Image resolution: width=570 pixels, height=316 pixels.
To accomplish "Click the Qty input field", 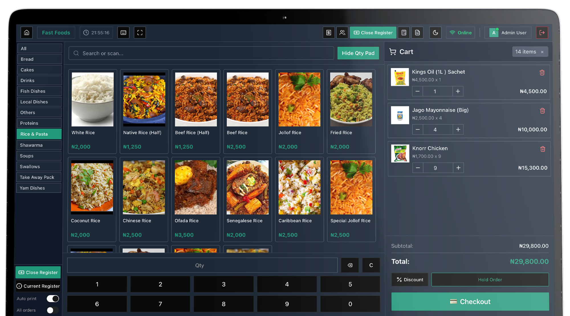I will [x=202, y=265].
